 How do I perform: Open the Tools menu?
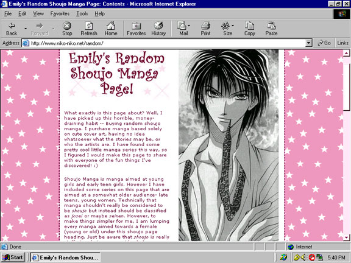(82, 13)
